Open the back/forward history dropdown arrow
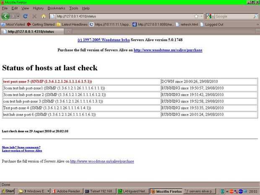260x195 pixels. [18, 16]
